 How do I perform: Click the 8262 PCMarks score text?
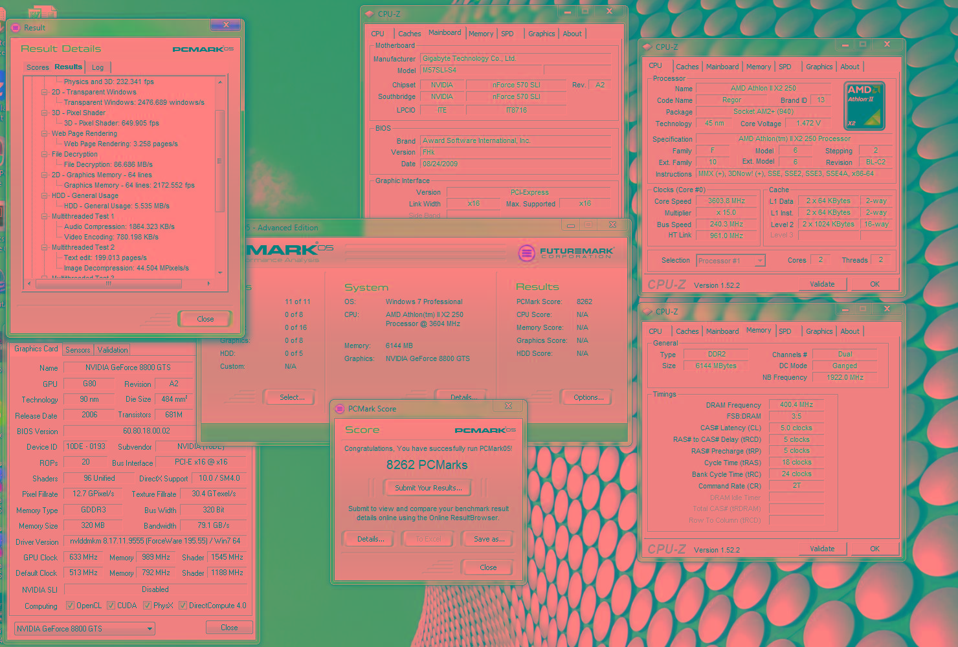[427, 465]
